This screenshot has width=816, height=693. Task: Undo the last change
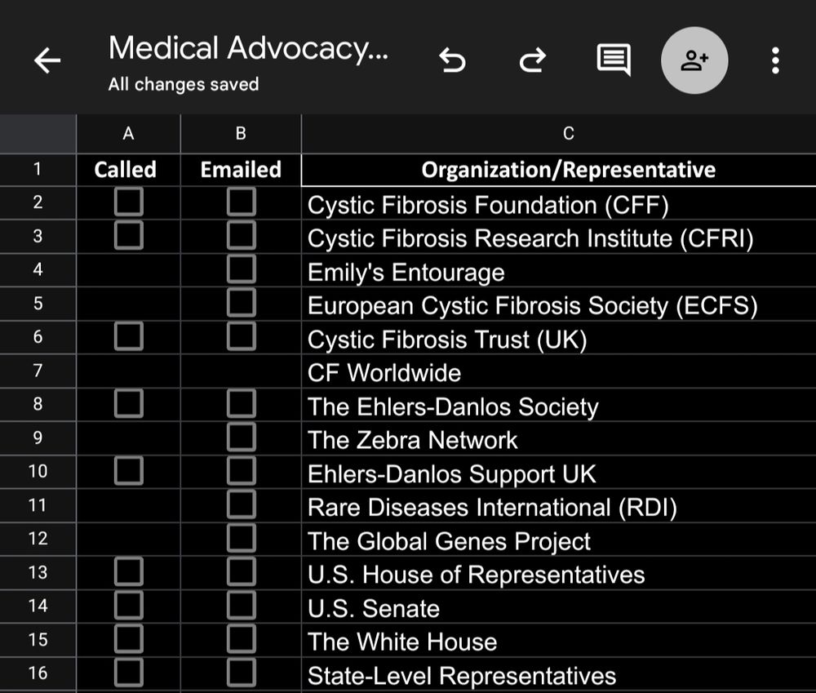point(452,60)
